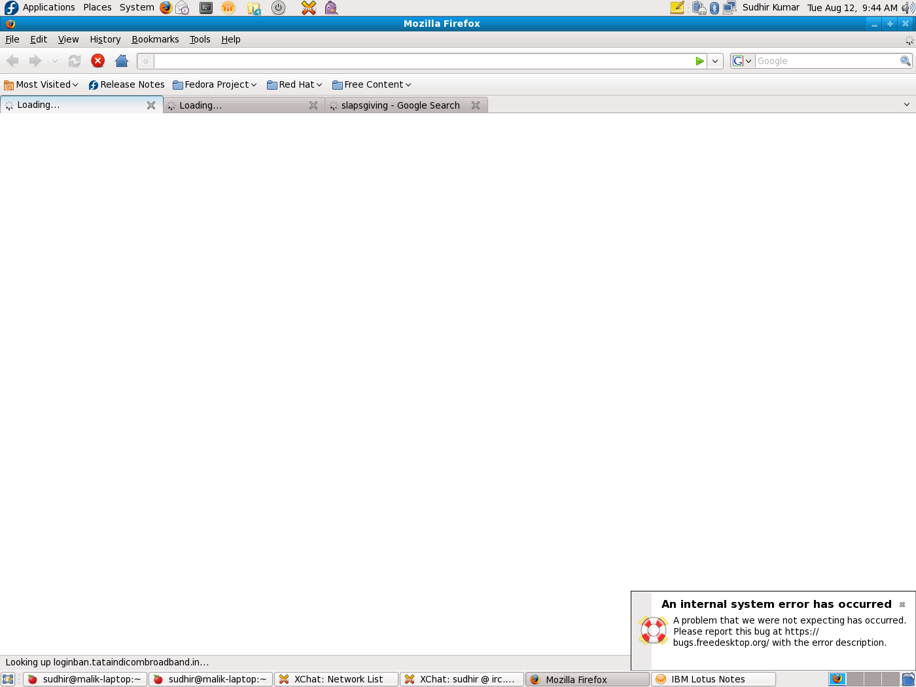Image resolution: width=916 pixels, height=687 pixels.
Task: Expand the Most Visited bookmarks folder
Action: click(x=41, y=84)
